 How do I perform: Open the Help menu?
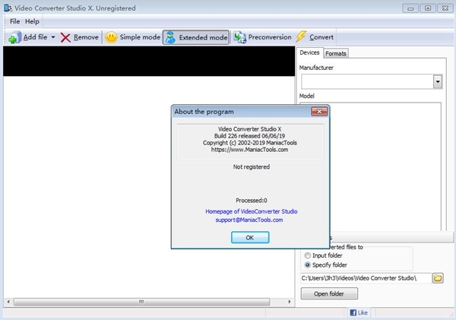click(32, 21)
